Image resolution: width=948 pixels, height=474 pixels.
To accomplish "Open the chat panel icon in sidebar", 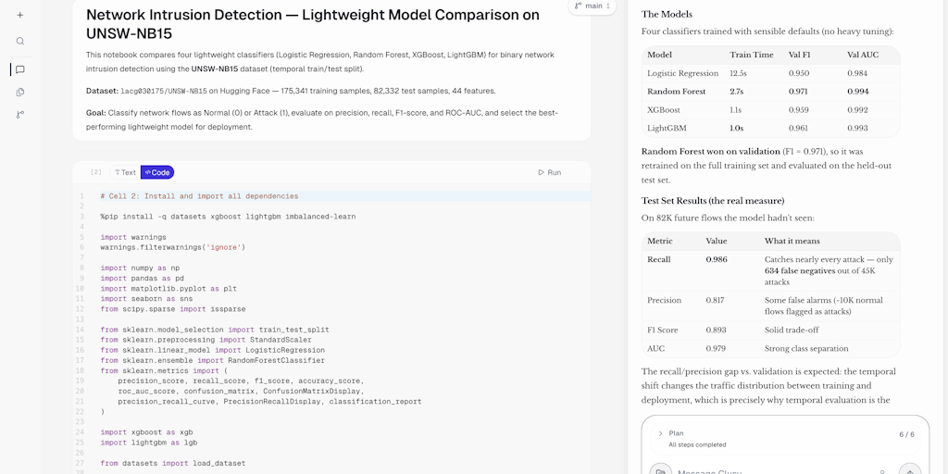I will [20, 69].
